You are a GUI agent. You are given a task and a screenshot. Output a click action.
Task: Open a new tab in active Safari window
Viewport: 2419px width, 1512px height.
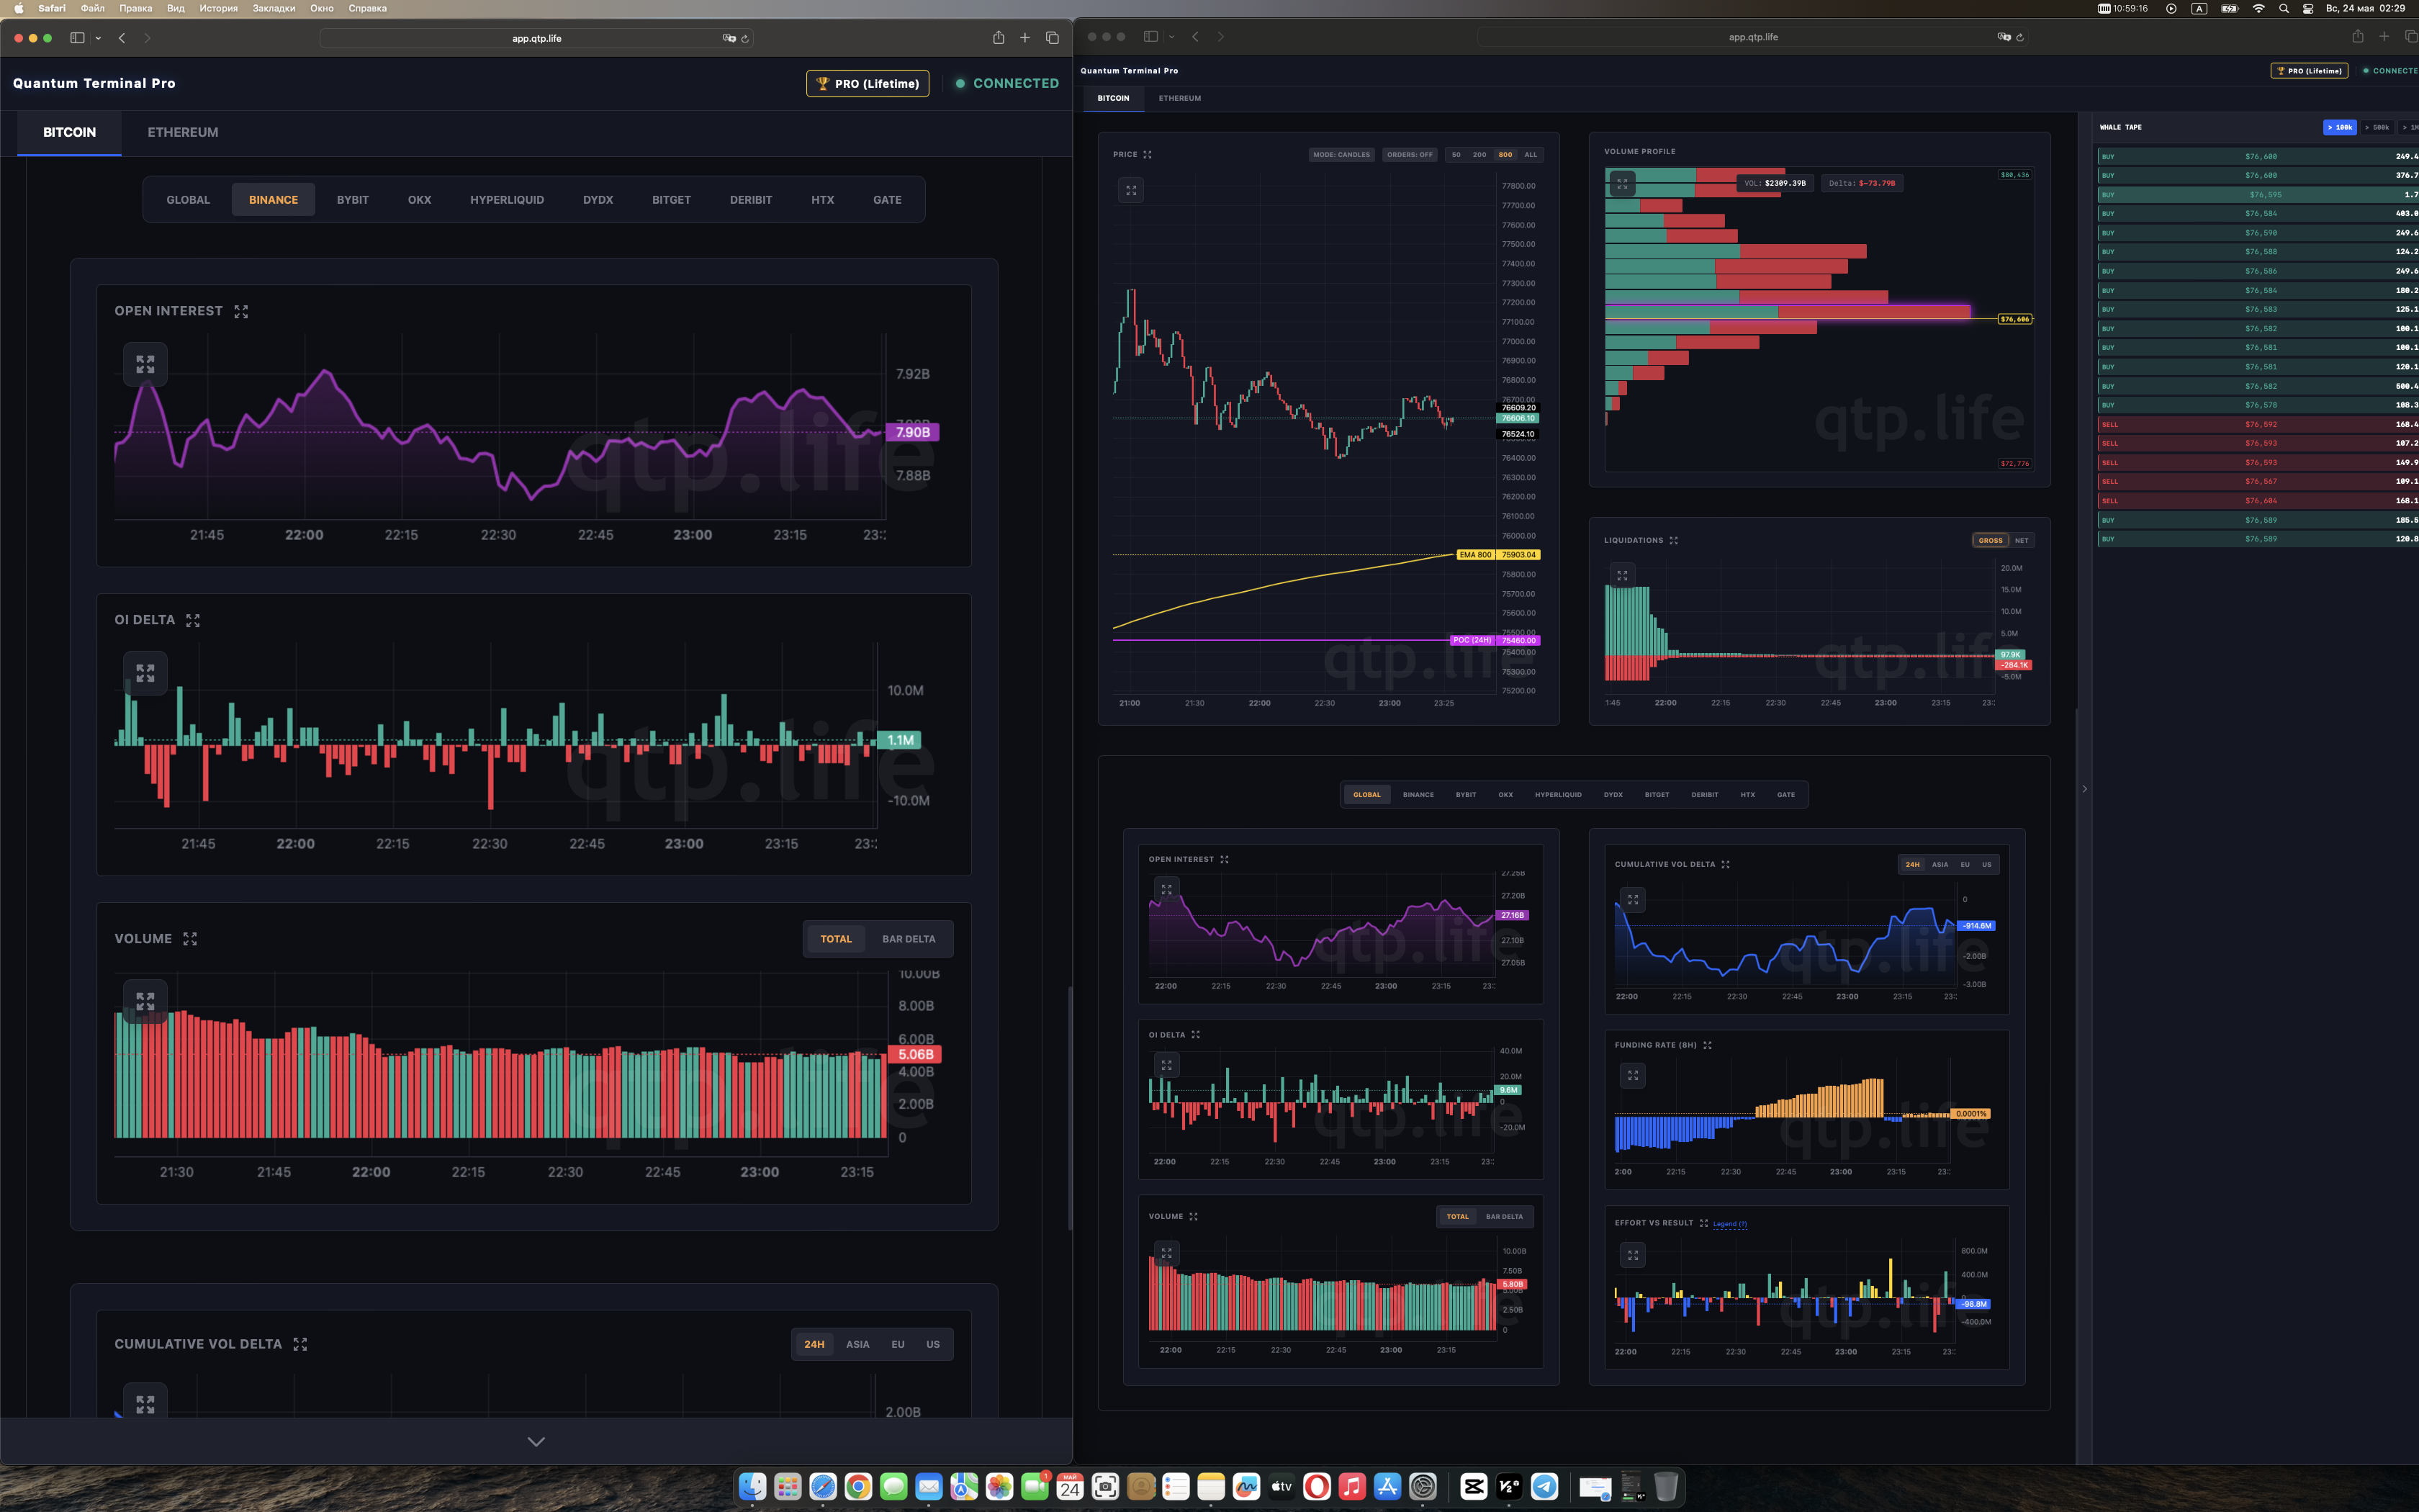tap(1024, 38)
